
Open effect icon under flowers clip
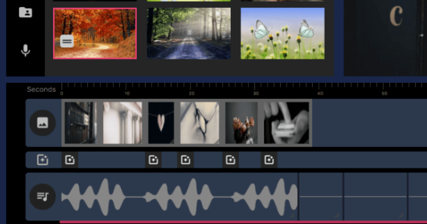click(x=231, y=160)
